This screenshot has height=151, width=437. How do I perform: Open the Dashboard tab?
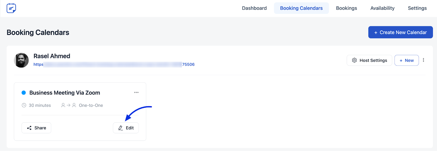[x=254, y=8]
